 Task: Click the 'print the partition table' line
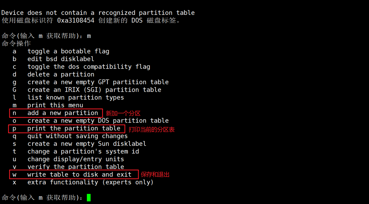pos(74,129)
